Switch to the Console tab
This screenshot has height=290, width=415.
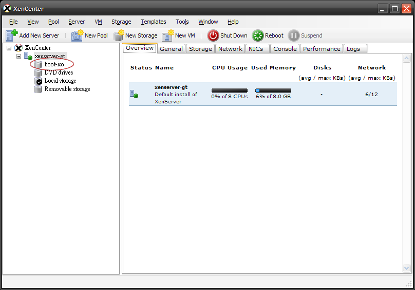pos(285,49)
